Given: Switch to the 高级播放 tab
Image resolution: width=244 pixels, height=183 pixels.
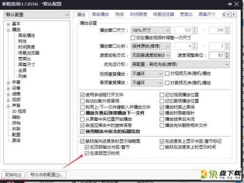Looking at the screenshot, I should (100, 15).
